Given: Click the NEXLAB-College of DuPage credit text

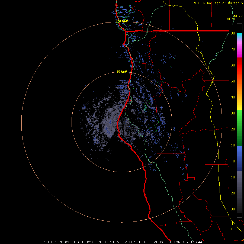Looking at the screenshot, I should pos(217,3).
